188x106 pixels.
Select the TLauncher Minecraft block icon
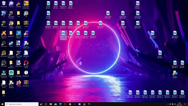[4, 24]
